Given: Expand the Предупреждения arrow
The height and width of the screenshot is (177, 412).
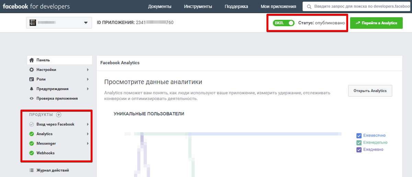Looking at the screenshot, I should click(x=88, y=89).
